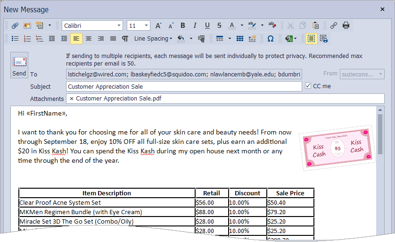Click the Item Description table header
Screen dimensions: 395x242
point(107,193)
